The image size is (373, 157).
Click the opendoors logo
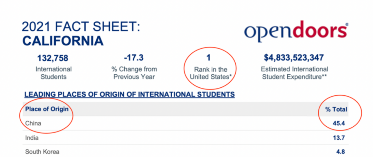tap(296, 33)
